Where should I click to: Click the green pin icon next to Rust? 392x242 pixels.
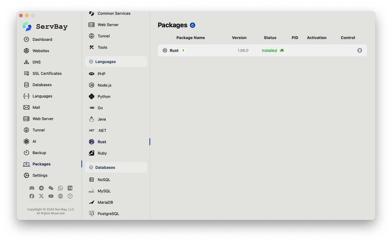[x=183, y=50]
